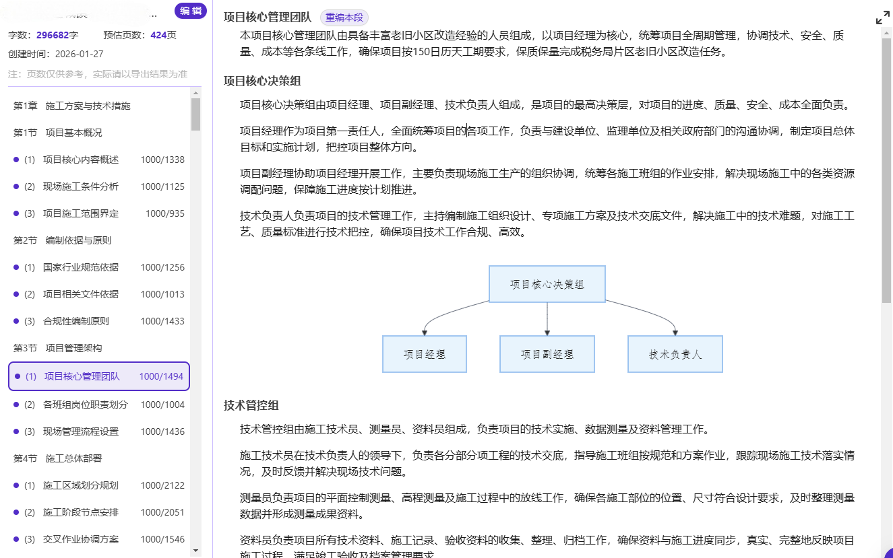Open (1) 施工区域划分规划 item
Image resolution: width=893 pixels, height=558 pixels.
click(98, 485)
